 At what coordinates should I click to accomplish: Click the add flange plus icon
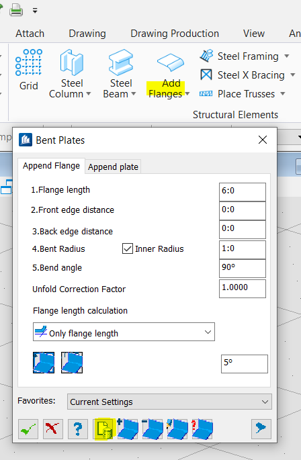coord(128,429)
